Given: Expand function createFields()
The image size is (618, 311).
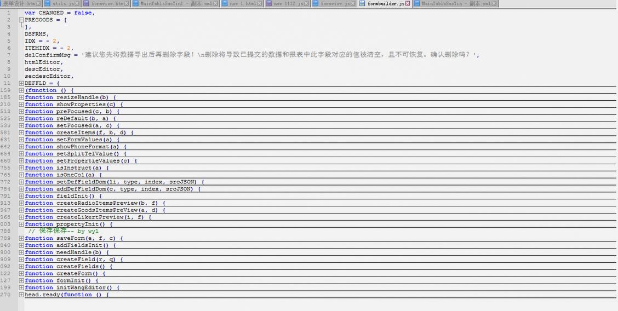Looking at the screenshot, I should pos(21,267).
